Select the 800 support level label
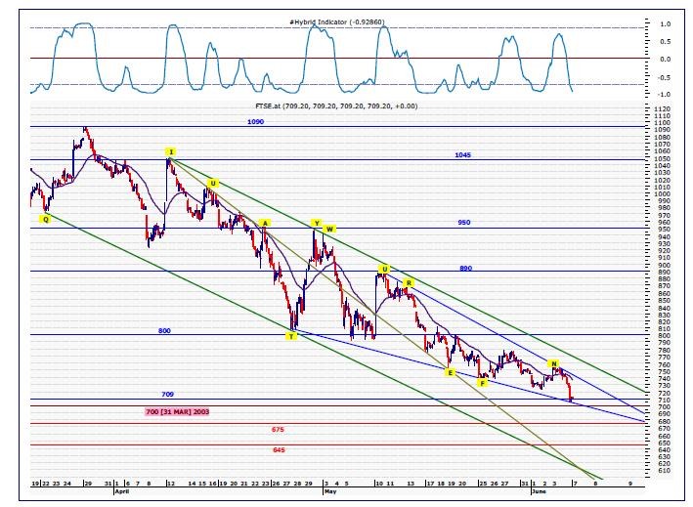This screenshot has height=507, width=693. click(x=164, y=330)
